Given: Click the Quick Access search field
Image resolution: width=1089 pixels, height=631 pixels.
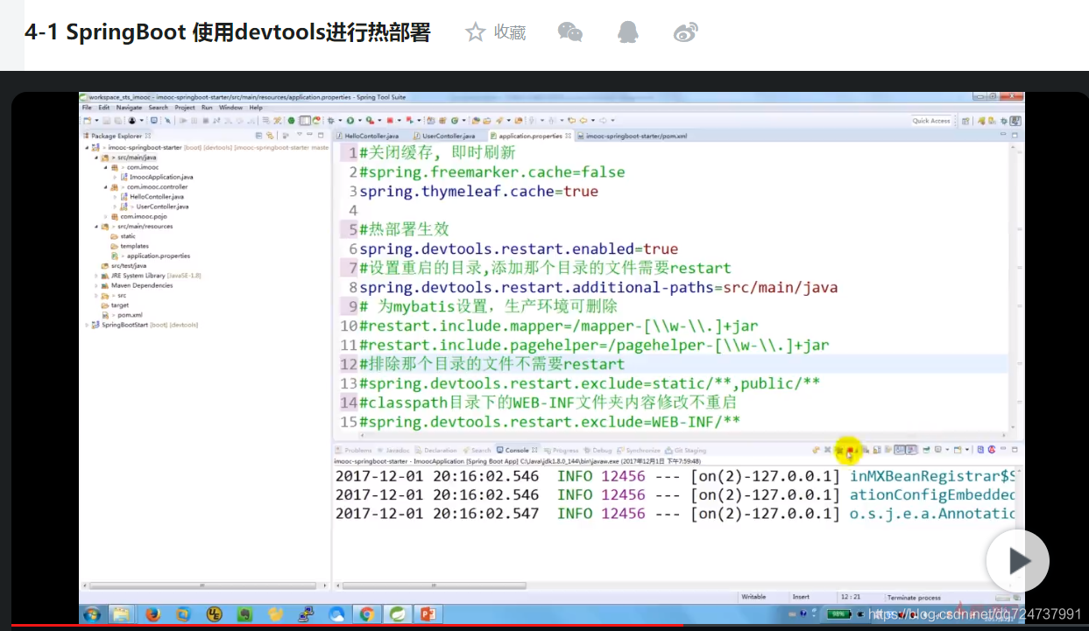Looking at the screenshot, I should (x=931, y=121).
